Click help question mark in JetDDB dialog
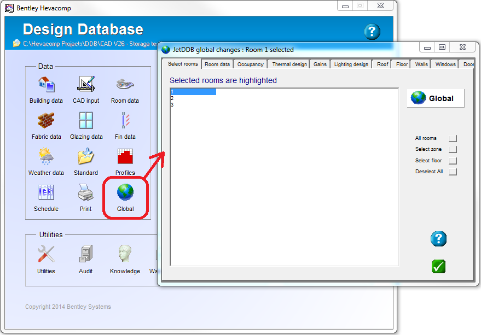This screenshot has height=335, width=481. (x=439, y=239)
